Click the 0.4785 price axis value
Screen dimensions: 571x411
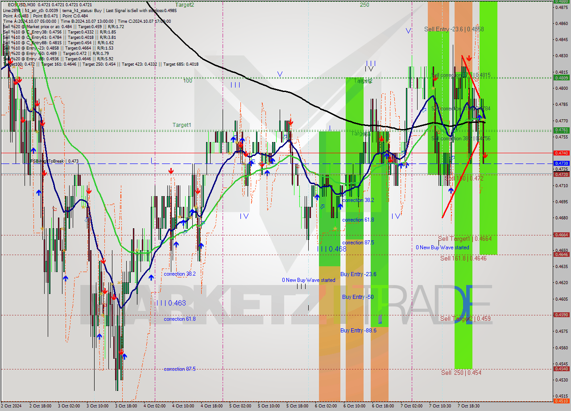[561, 104]
